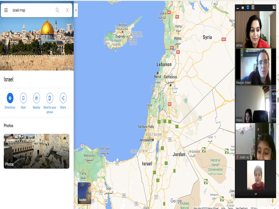
Task: Switch Zoom panel to gallery grid view
Action: coord(253,7)
